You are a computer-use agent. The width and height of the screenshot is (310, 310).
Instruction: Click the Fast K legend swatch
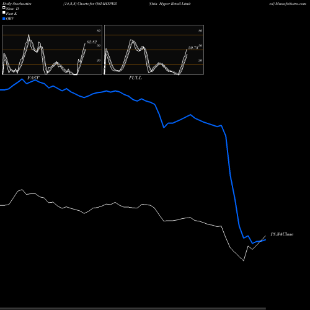click(x=4, y=13)
